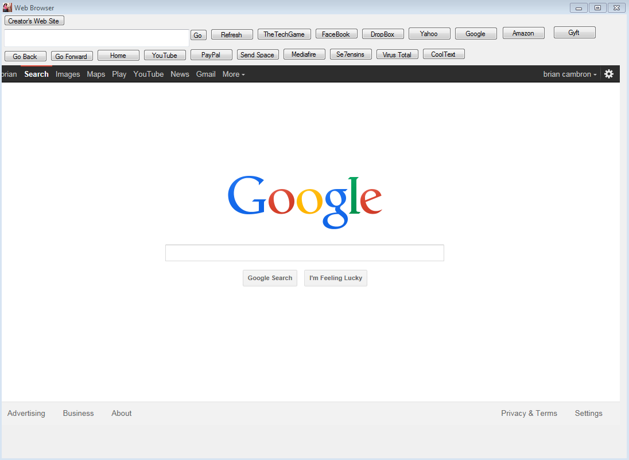Open the FaceBook shortcut button
This screenshot has width=629, height=460.
(336, 34)
